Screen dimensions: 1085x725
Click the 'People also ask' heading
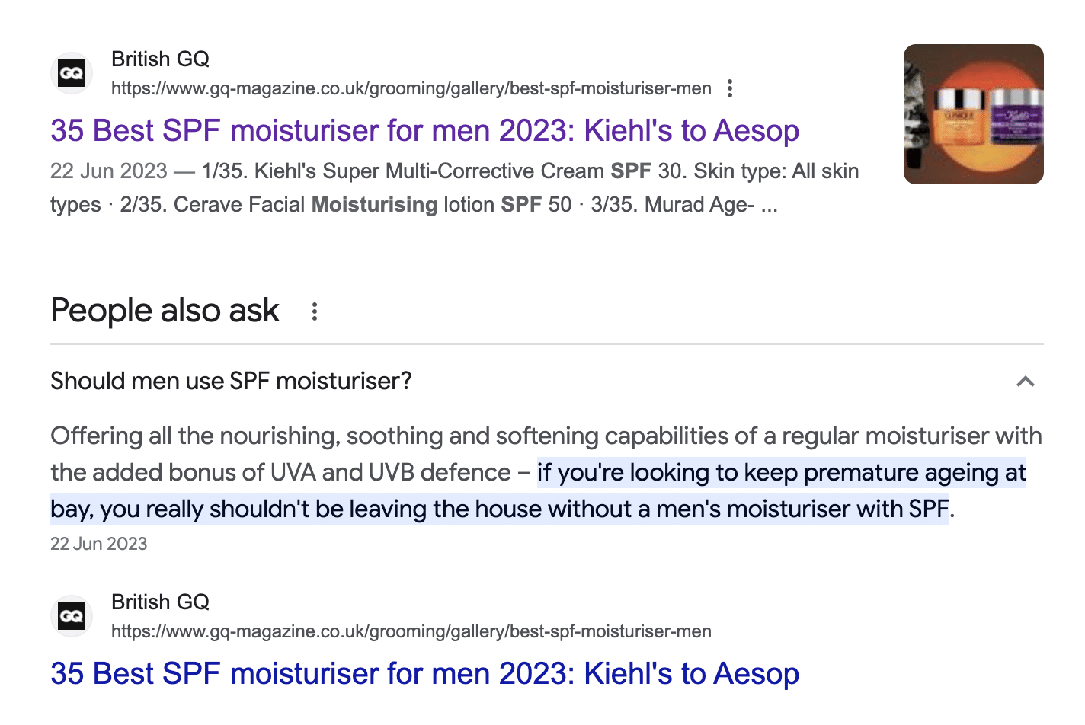pos(164,310)
